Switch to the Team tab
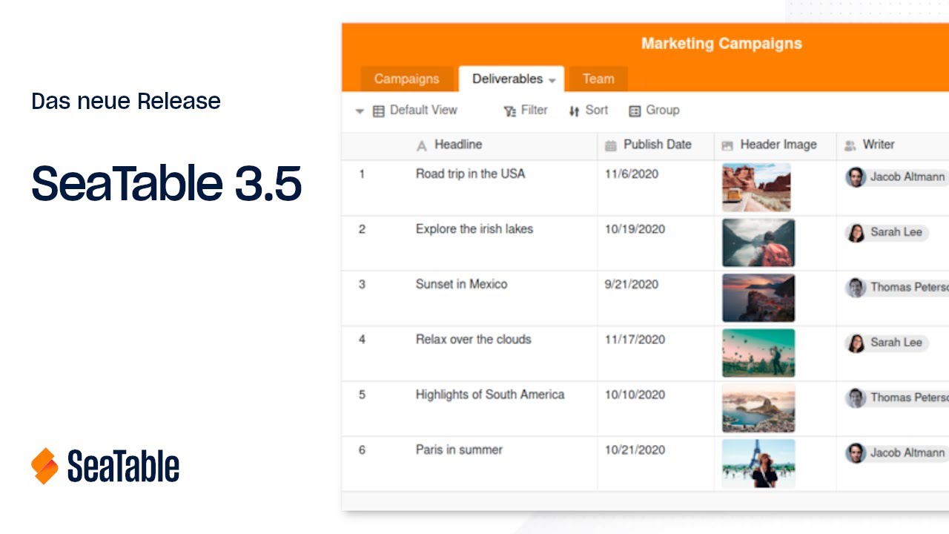This screenshot has width=949, height=534. pyautogui.click(x=598, y=79)
